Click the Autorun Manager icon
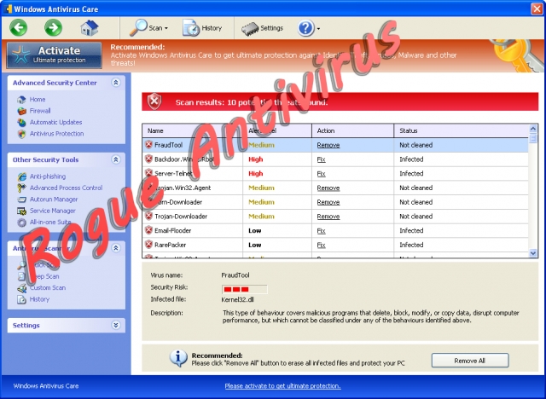 click(x=21, y=199)
